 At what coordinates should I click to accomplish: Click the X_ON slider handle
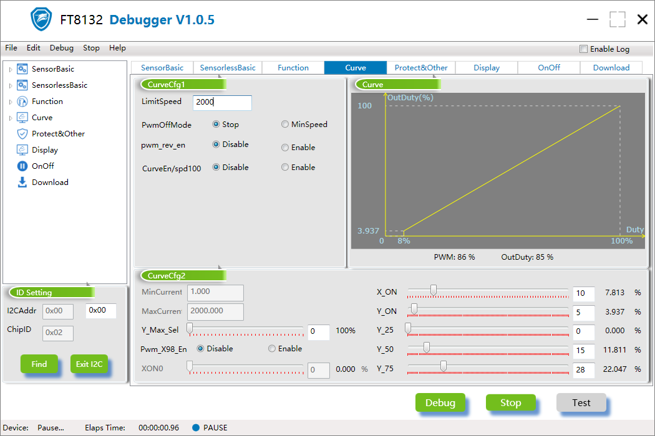tap(434, 290)
